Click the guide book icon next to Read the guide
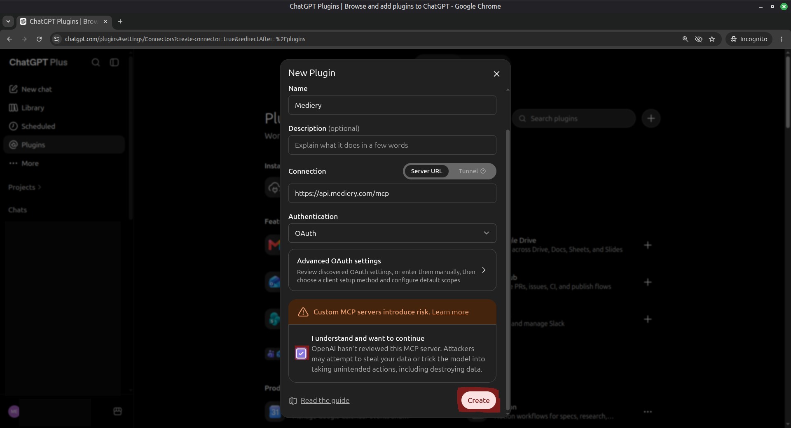Image resolution: width=791 pixels, height=428 pixels. click(293, 400)
